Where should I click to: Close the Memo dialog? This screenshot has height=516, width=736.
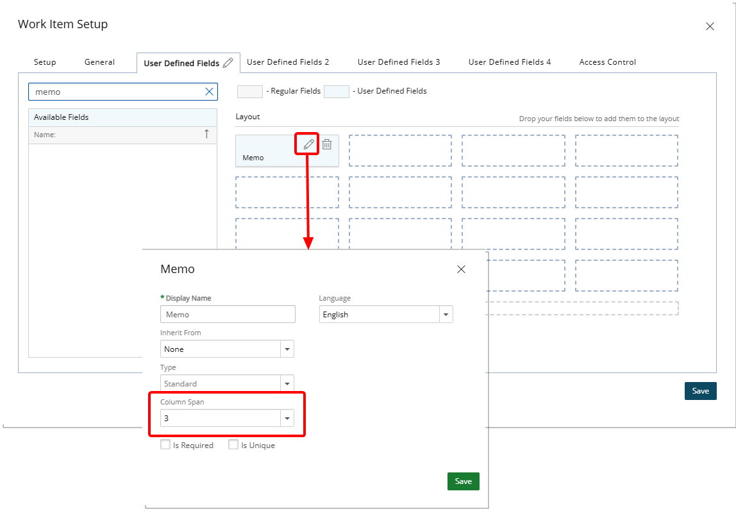coord(461,269)
